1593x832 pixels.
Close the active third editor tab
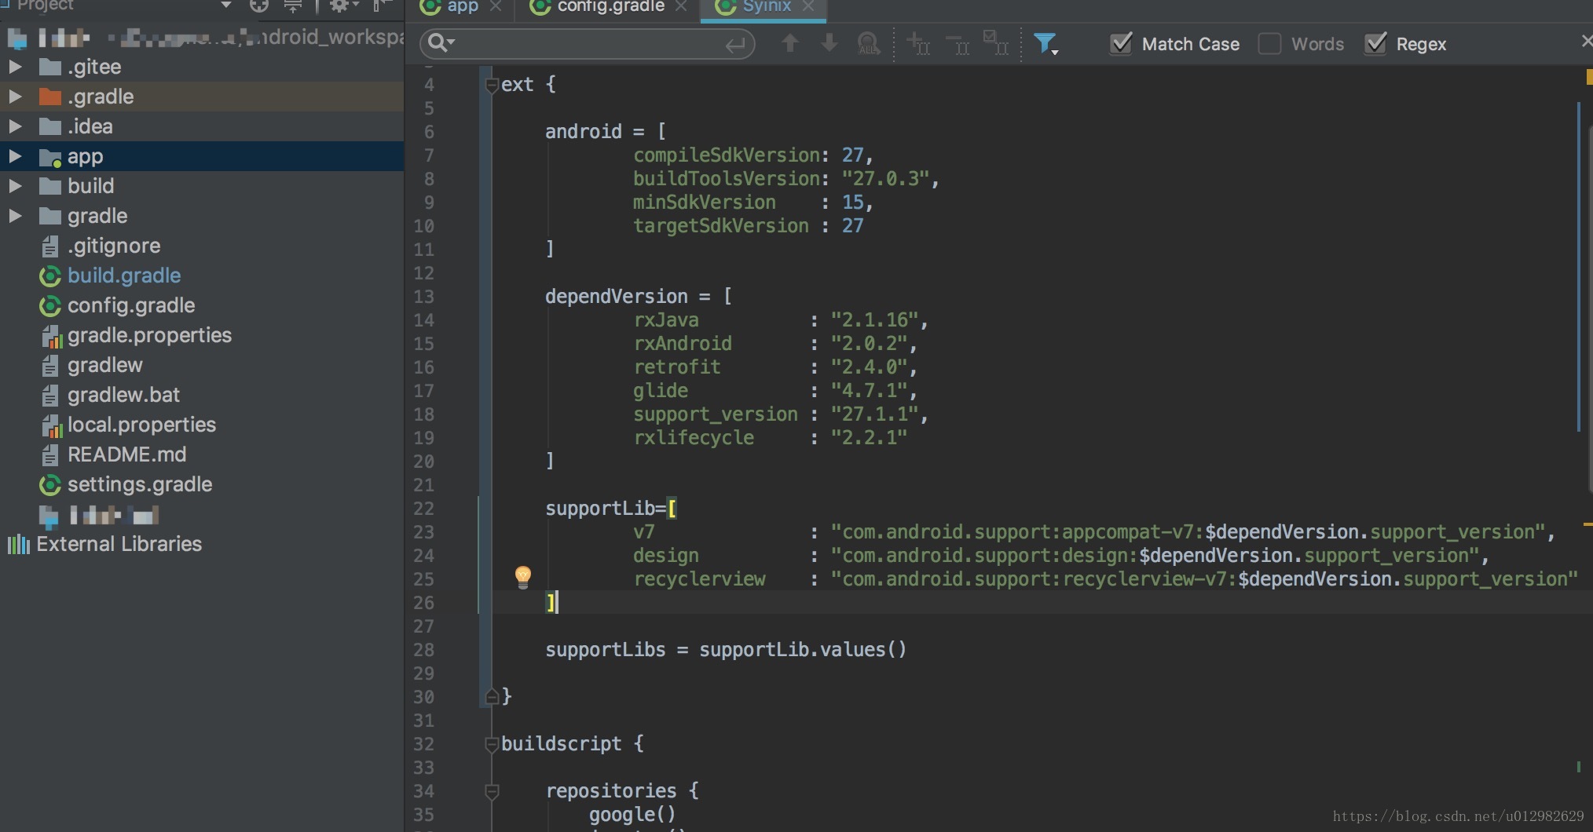tap(808, 6)
